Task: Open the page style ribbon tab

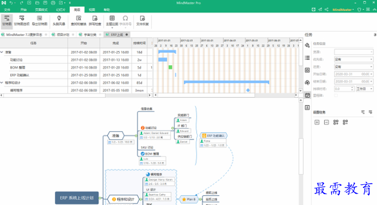Action: pyautogui.click(x=41, y=10)
